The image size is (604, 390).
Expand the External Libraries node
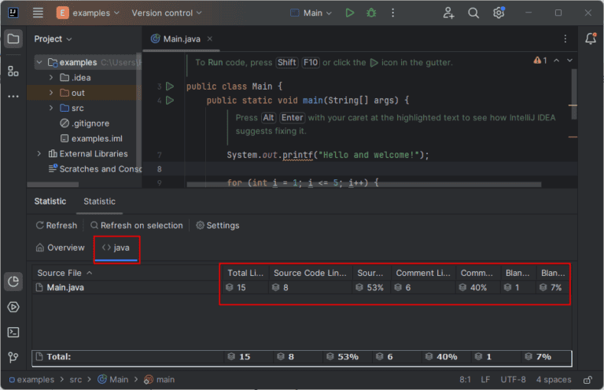[39, 153]
